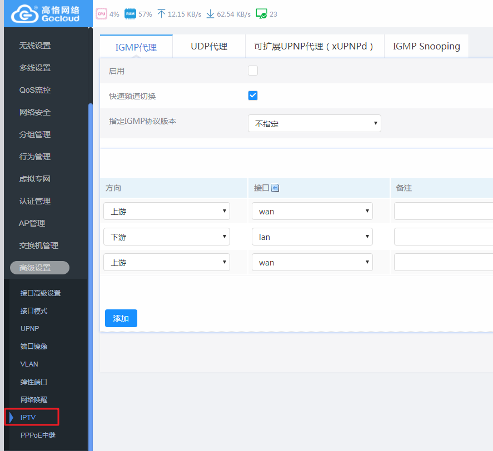
Task: Click the 备注 field in third row
Action: click(444, 262)
